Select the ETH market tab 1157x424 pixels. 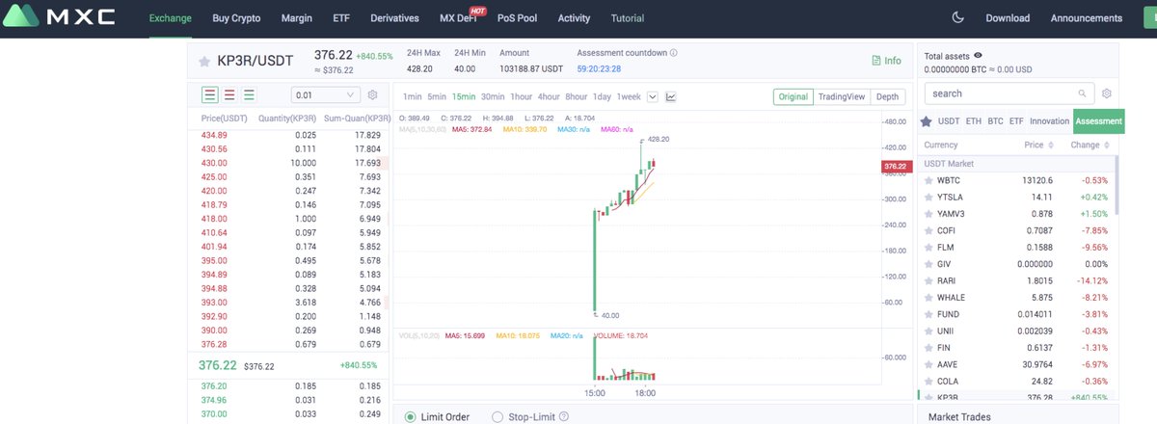tap(973, 121)
